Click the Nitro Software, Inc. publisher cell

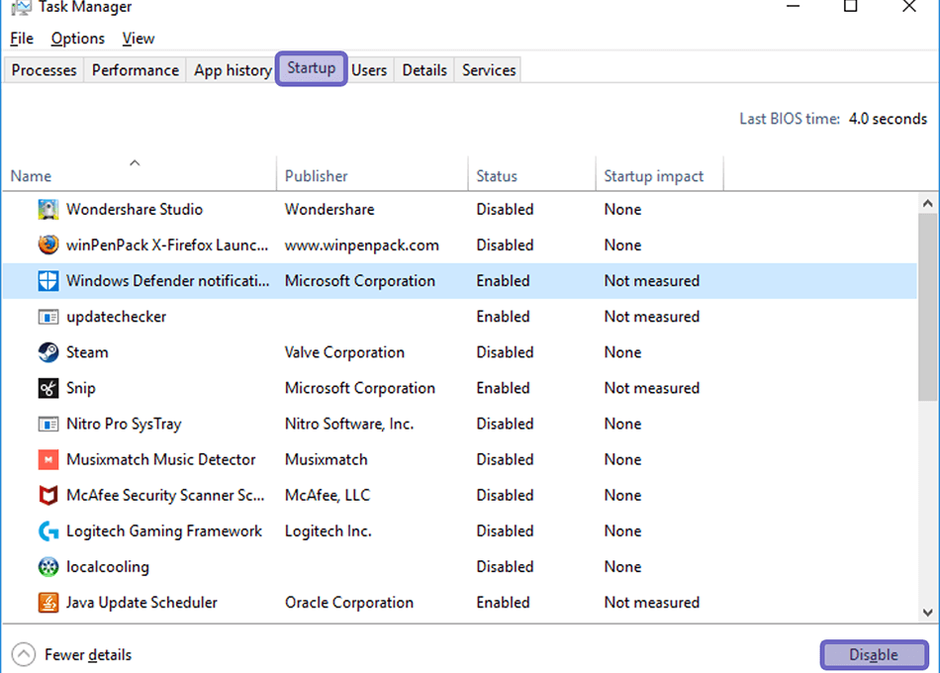349,424
